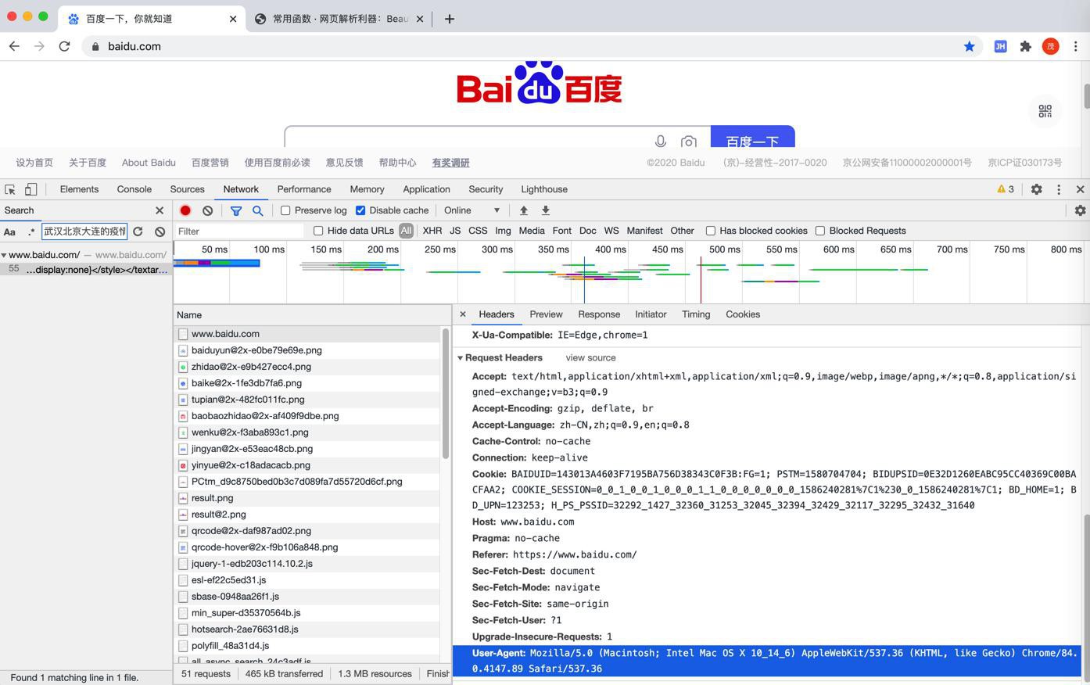Clear the network log with the clear icon
Image resolution: width=1090 pixels, height=685 pixels.
[207, 210]
